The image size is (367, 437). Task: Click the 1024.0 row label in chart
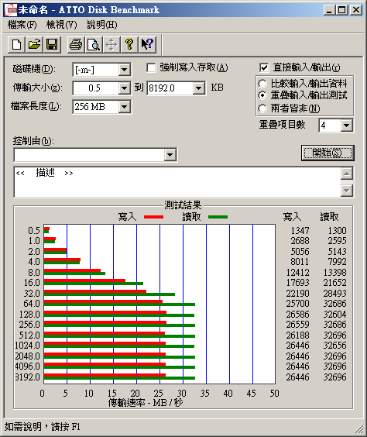tap(28, 346)
